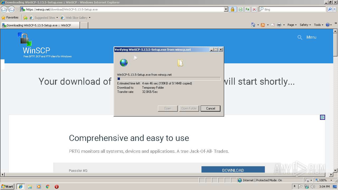The image size is (338, 190).
Task: Open the red Opera-style taskbar icon
Action: pyautogui.click(x=57, y=187)
